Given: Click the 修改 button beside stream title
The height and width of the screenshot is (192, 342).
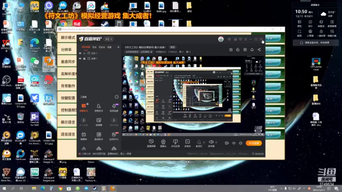Looking at the screenshot, I should pyautogui.click(x=173, y=47).
